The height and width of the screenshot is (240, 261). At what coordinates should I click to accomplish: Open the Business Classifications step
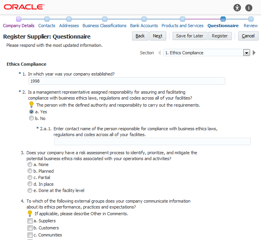pos(104,26)
